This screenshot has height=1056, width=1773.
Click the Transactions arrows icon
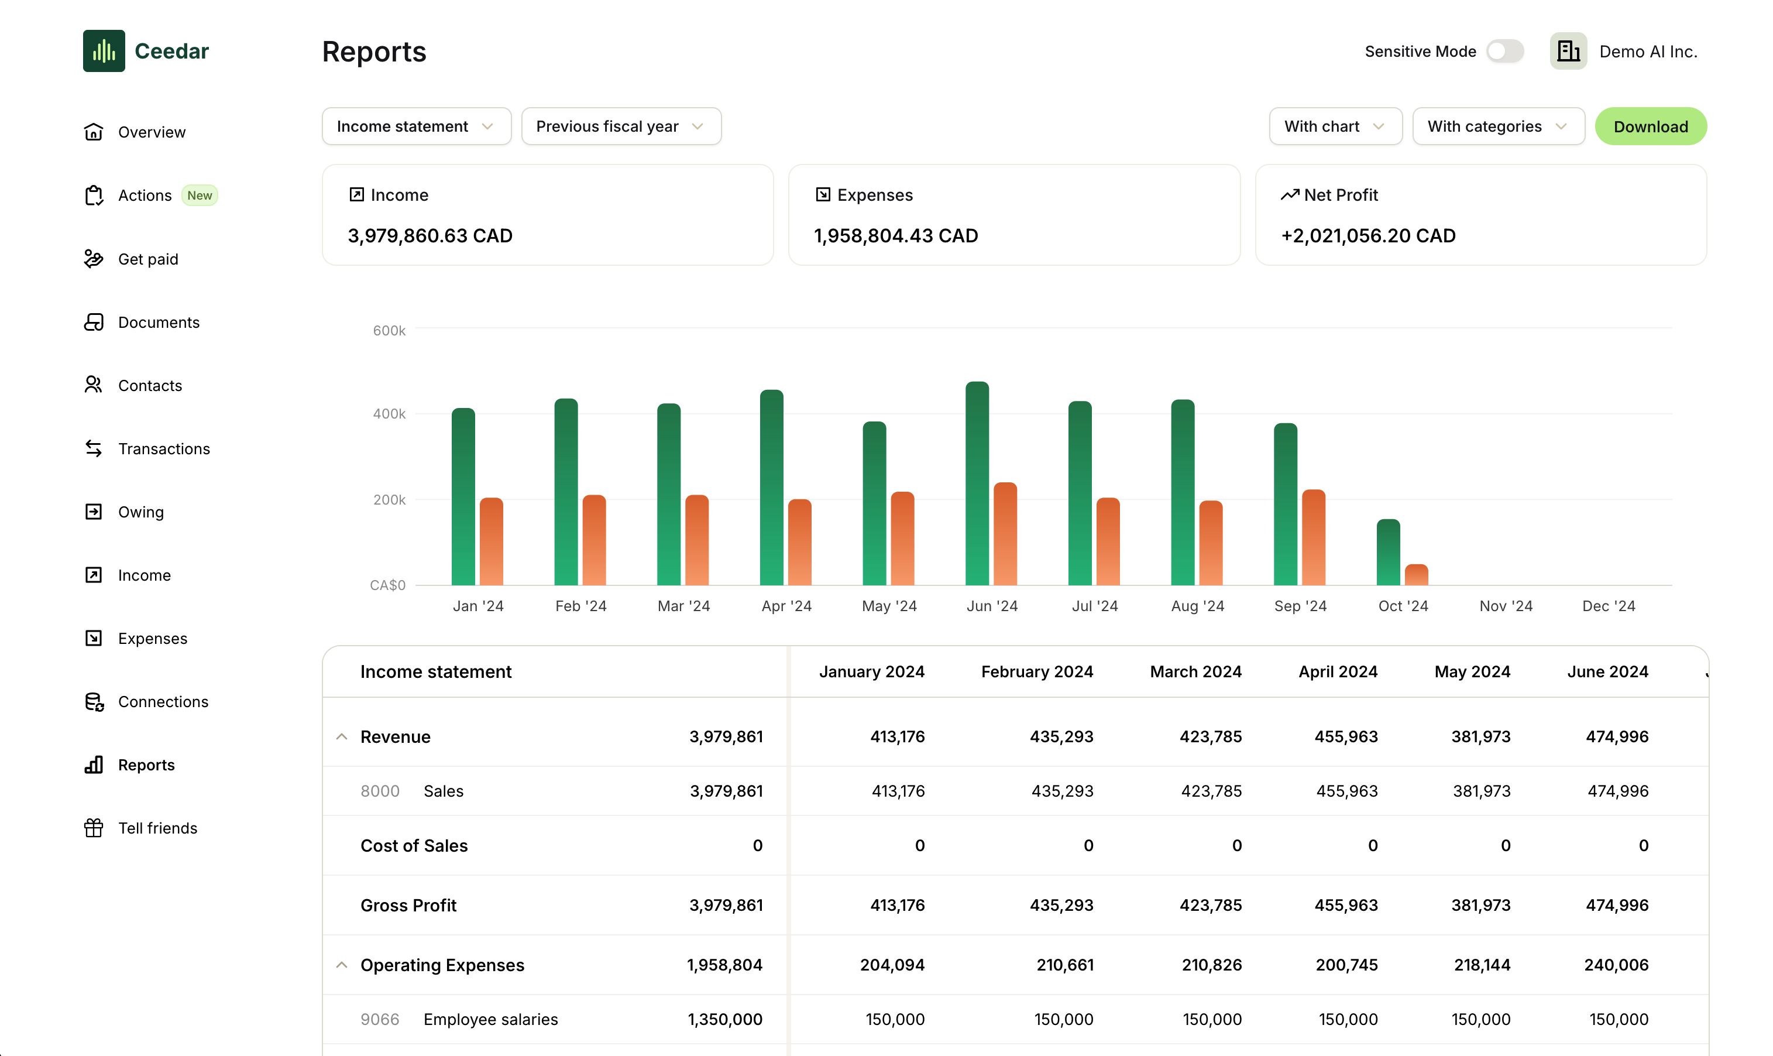[x=93, y=448]
